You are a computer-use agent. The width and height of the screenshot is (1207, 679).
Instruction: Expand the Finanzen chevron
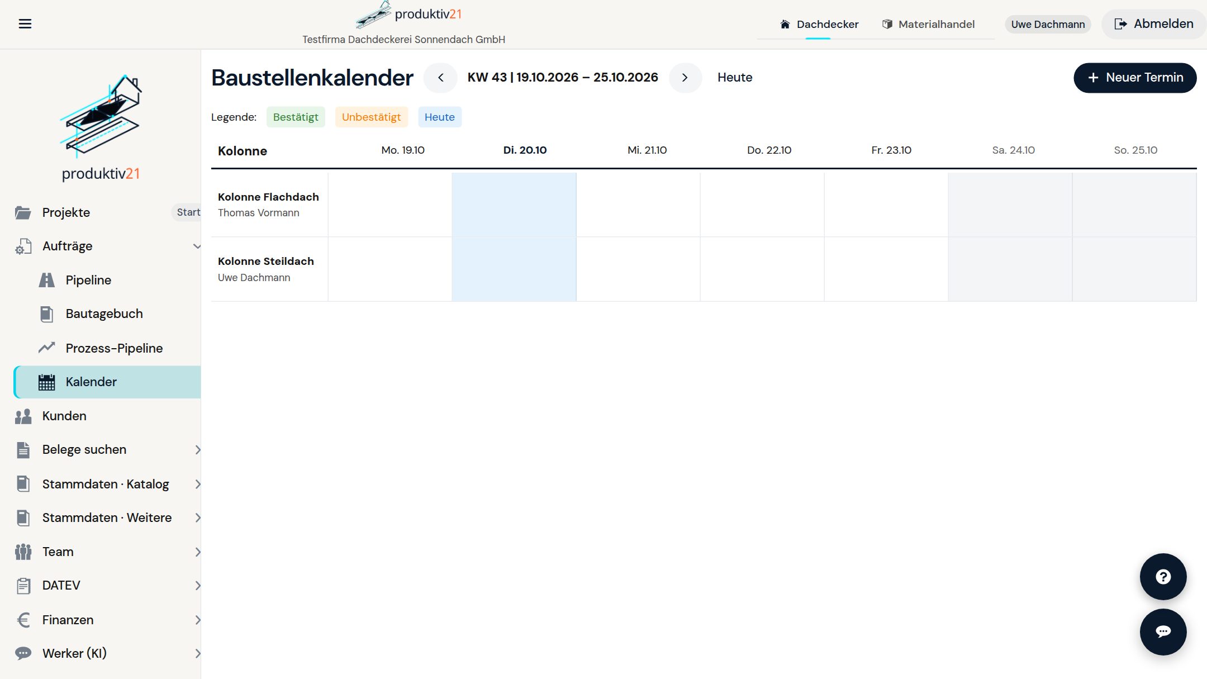[197, 620]
